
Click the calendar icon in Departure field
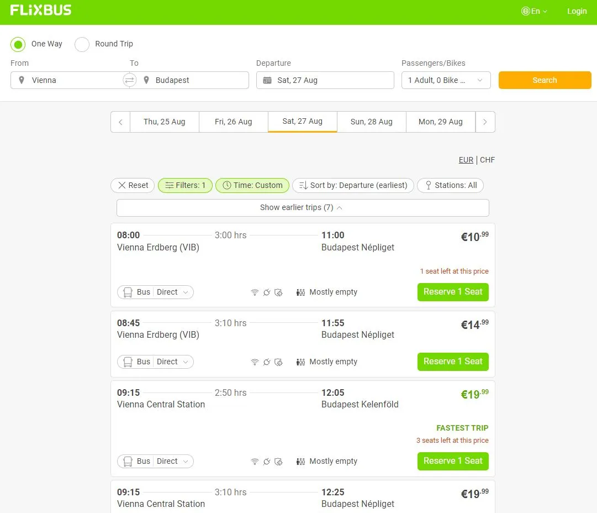coord(267,80)
